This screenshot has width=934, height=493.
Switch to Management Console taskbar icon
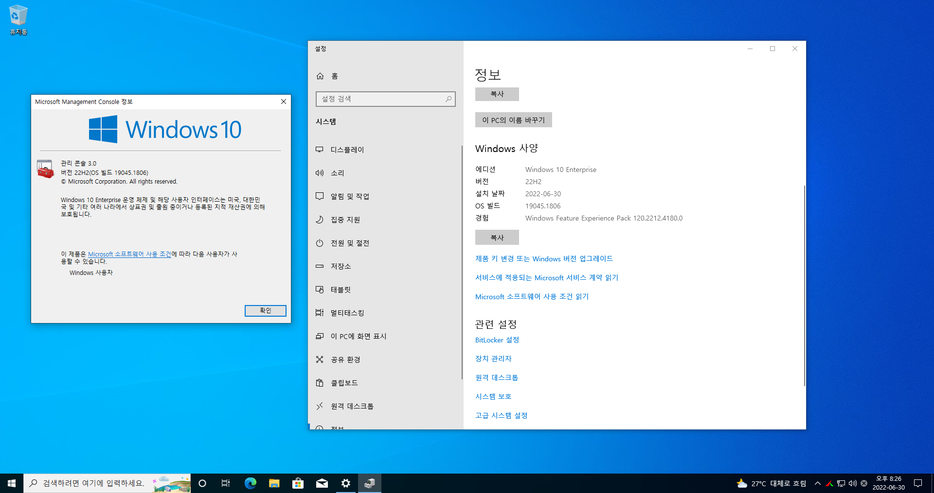coord(370,483)
